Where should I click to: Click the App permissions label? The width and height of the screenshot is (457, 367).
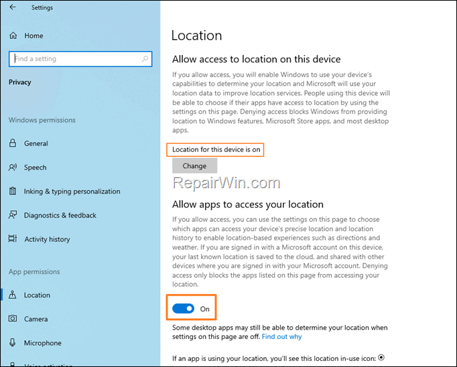tap(34, 272)
